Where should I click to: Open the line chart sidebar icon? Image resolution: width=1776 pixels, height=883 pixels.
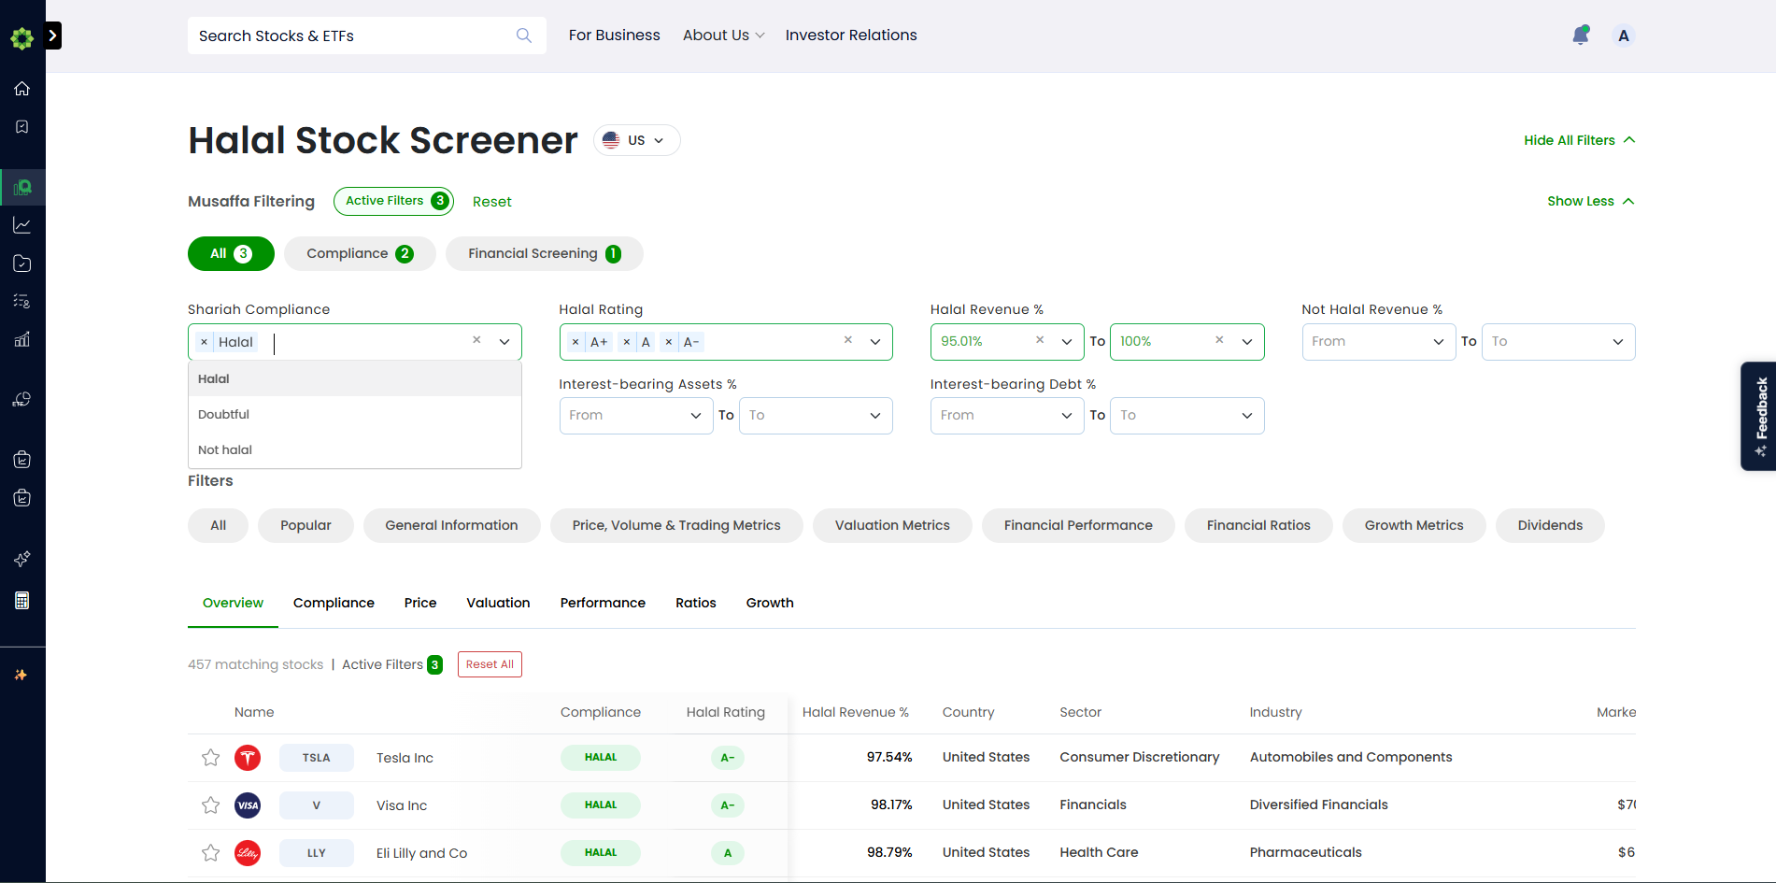coord(22,225)
